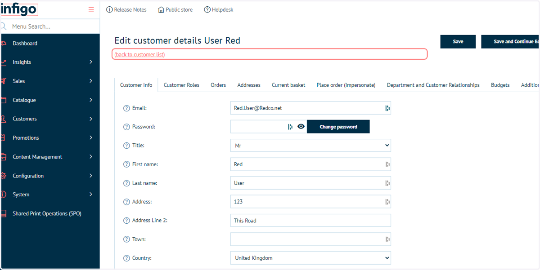
Task: Click the help icon beside Password
Action: pos(126,127)
